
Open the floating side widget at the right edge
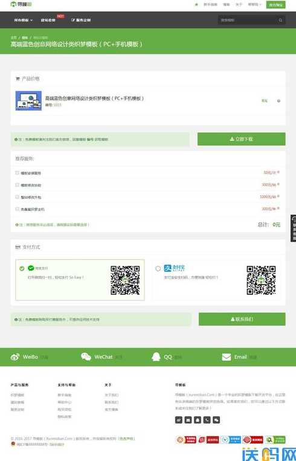(x=294, y=228)
